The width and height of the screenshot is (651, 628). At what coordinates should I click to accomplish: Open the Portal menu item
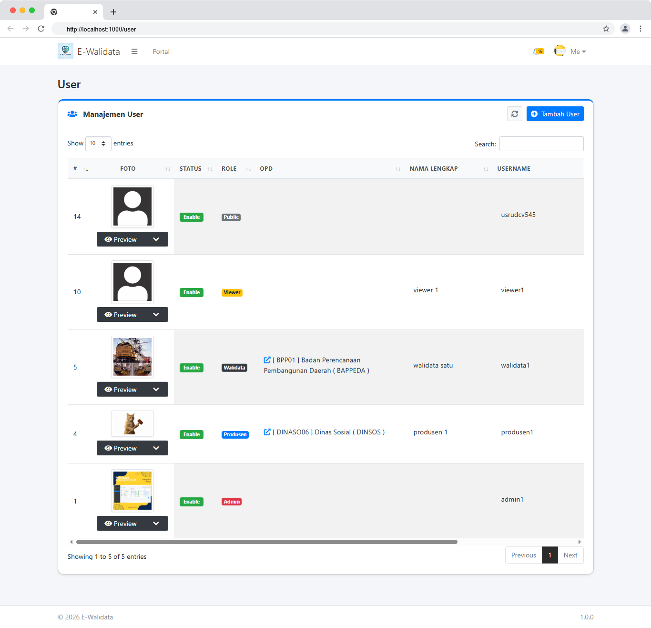(161, 51)
